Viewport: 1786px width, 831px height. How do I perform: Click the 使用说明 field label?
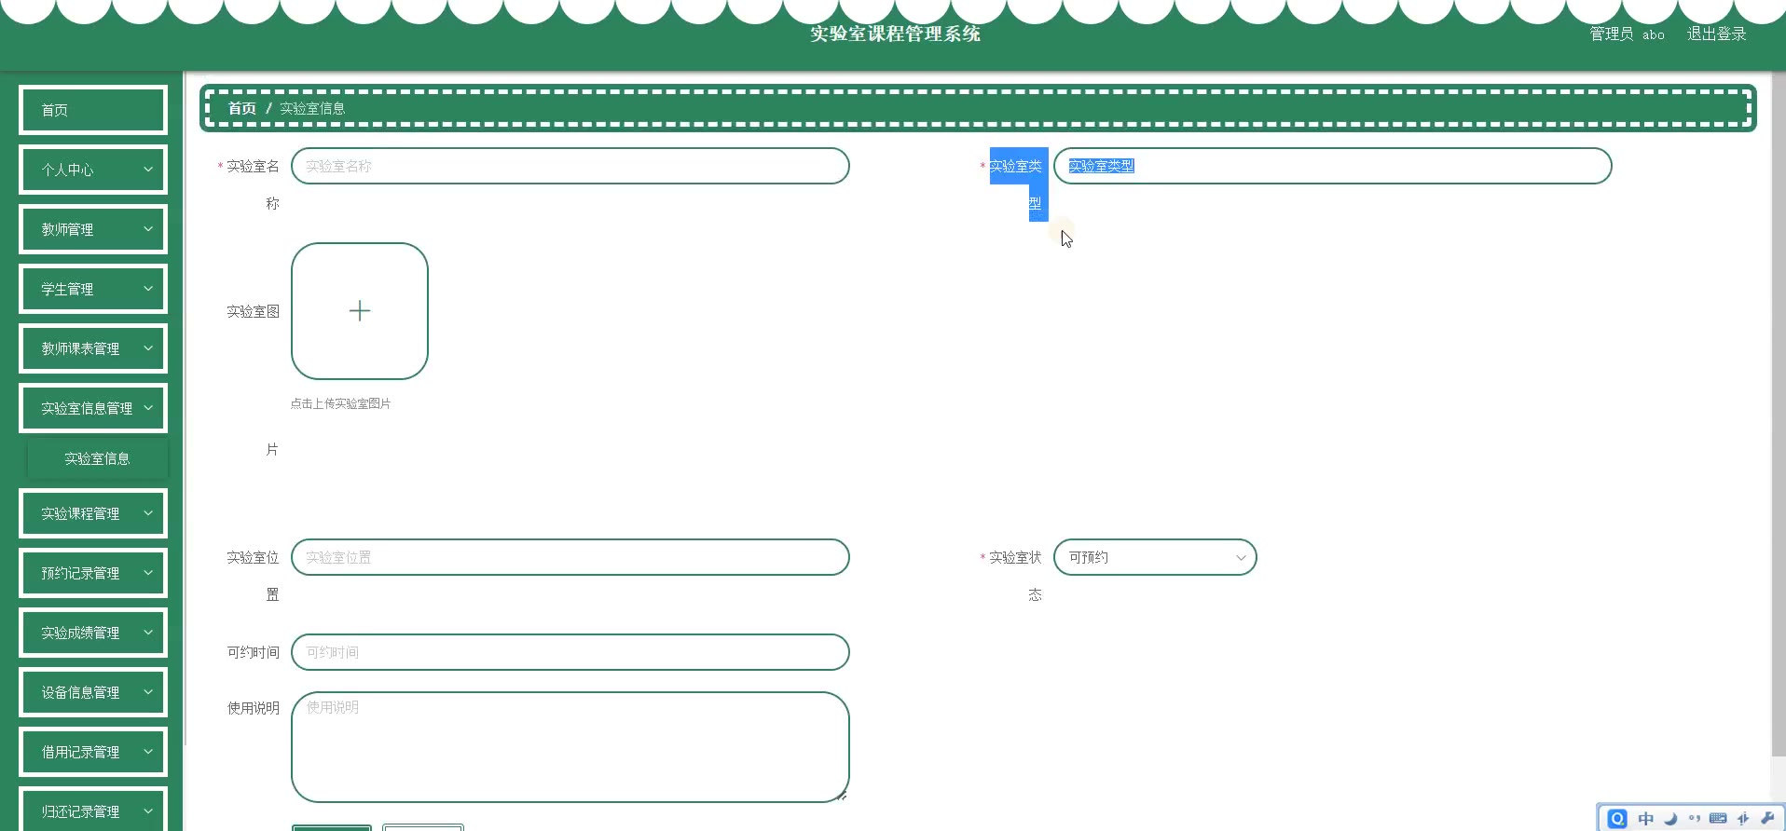[254, 708]
